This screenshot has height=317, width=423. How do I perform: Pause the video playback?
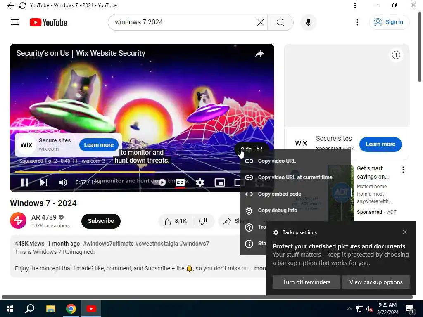pos(24,182)
